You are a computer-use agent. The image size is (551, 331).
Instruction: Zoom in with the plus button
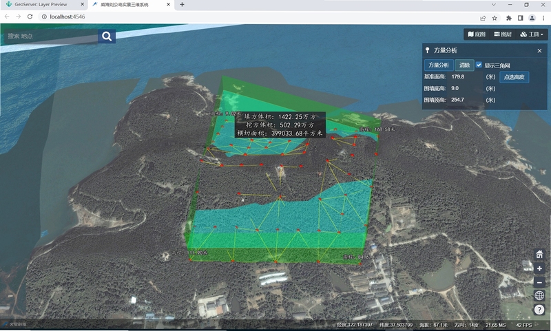pyautogui.click(x=539, y=268)
